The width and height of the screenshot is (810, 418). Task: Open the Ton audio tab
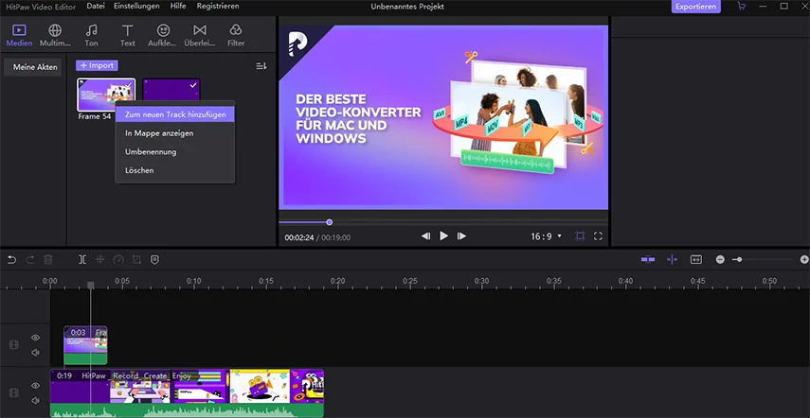(92, 36)
